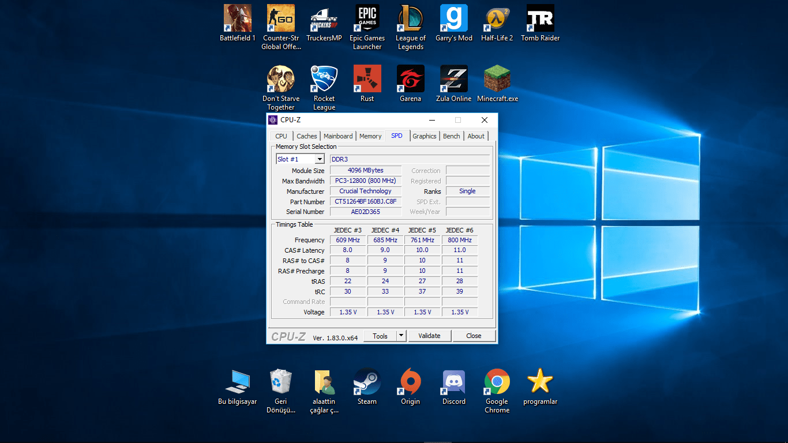Select the Discord desktop shortcut
Viewport: 788px width, 443px height.
coord(453,382)
